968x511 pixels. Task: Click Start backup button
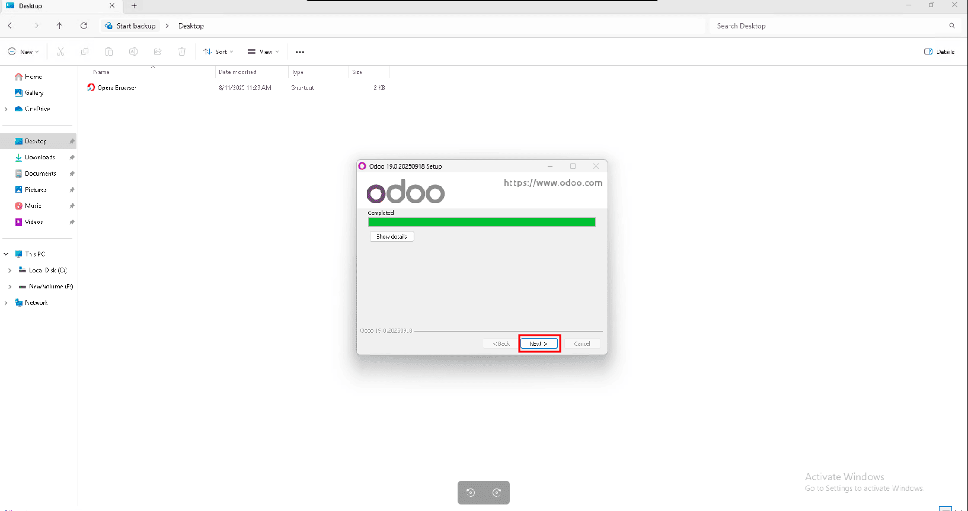(130, 26)
